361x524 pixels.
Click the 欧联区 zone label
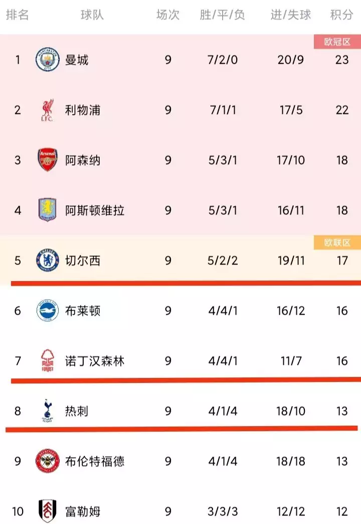pos(337,243)
